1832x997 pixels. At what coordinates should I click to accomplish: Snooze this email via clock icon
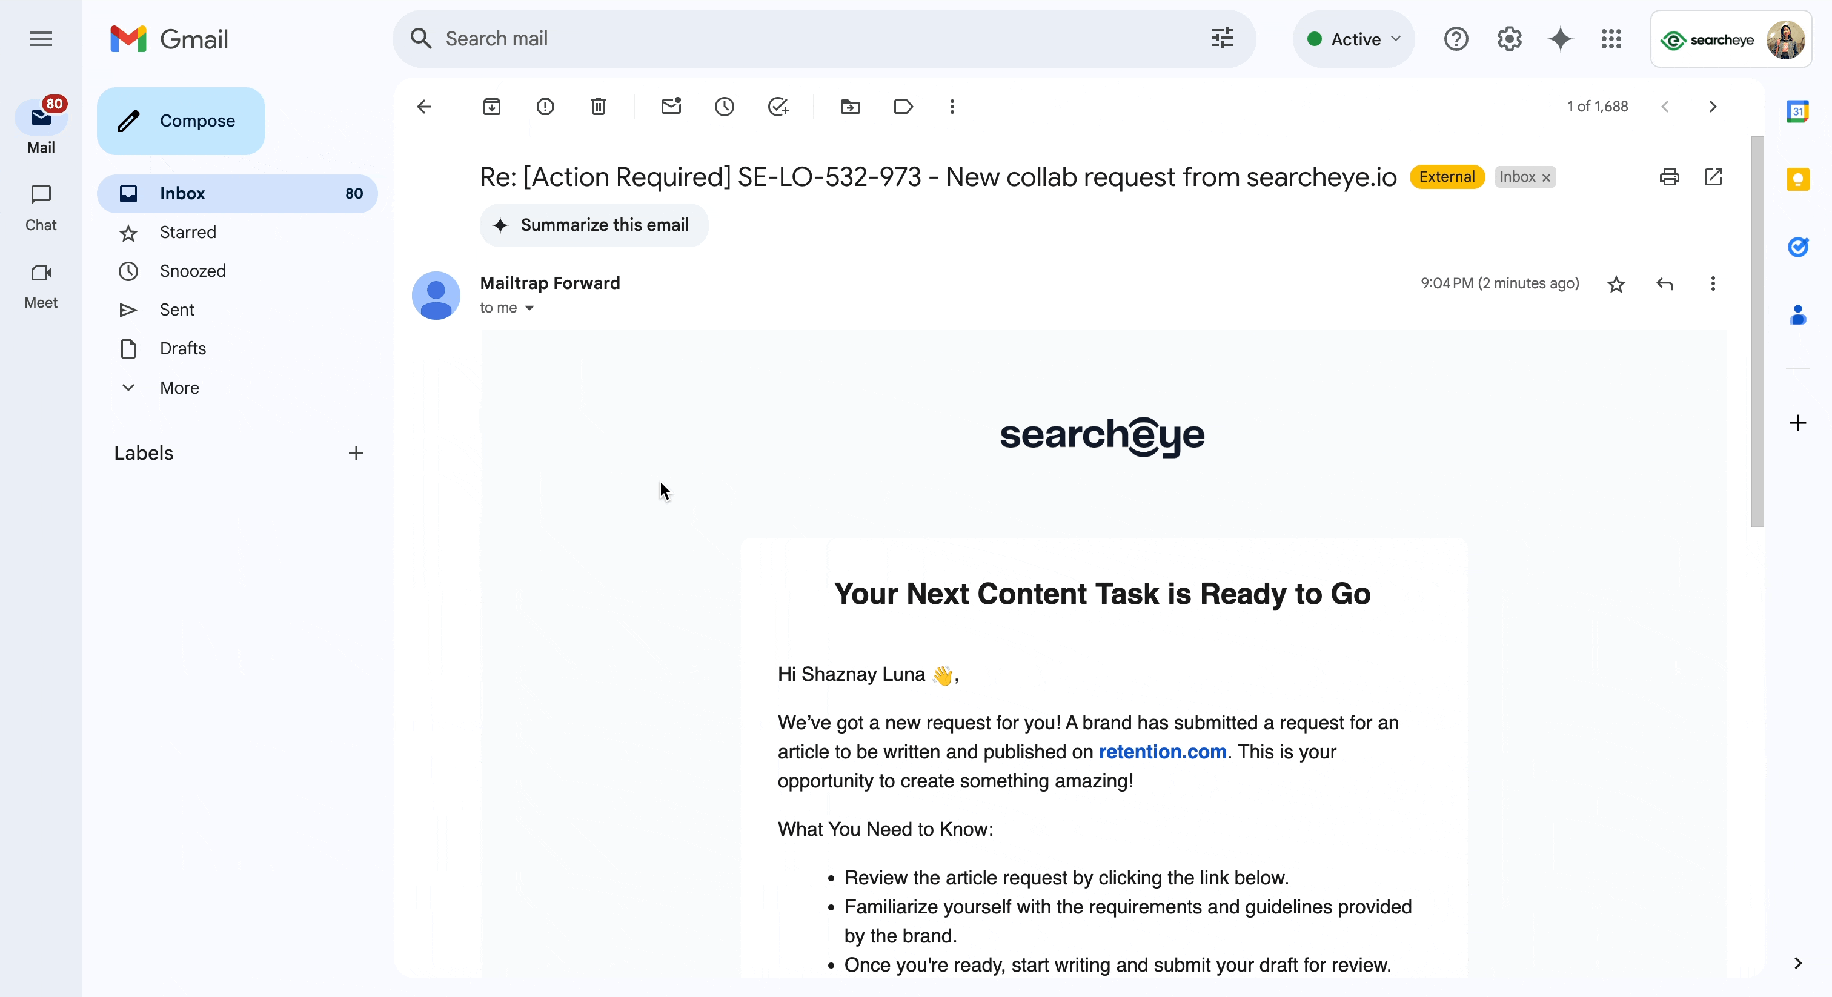[724, 107]
